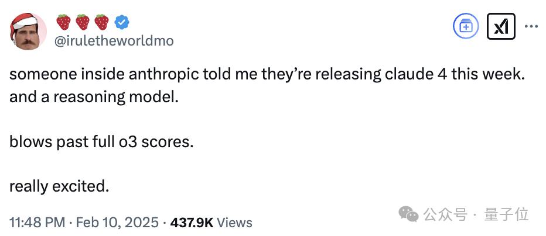Screen dimensions: 546x236
Task: Click the WeChat logo watermark
Action: (x=408, y=215)
